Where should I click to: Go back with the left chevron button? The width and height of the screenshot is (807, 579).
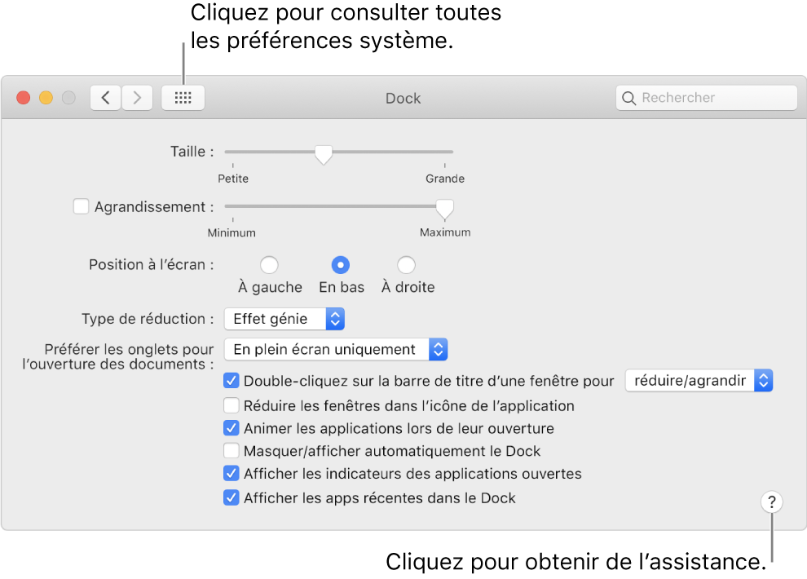click(105, 98)
